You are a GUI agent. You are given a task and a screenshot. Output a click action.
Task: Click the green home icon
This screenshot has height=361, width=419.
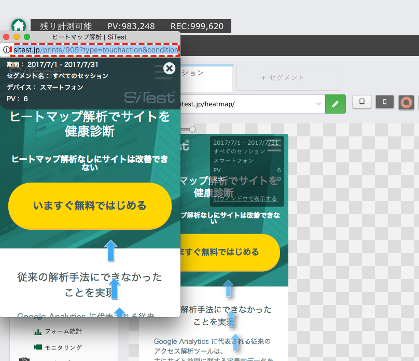pos(19,25)
